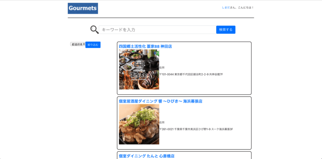
Task: Open 個室居酒屋ダイニング 響 海浜幕張店 link
Action: [161, 101]
